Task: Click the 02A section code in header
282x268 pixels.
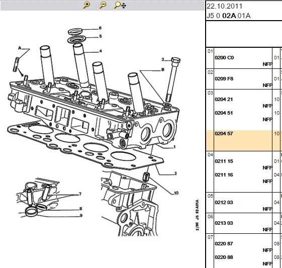Action: coord(229,16)
